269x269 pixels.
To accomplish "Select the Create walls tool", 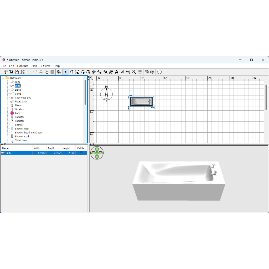I will 77,72.
